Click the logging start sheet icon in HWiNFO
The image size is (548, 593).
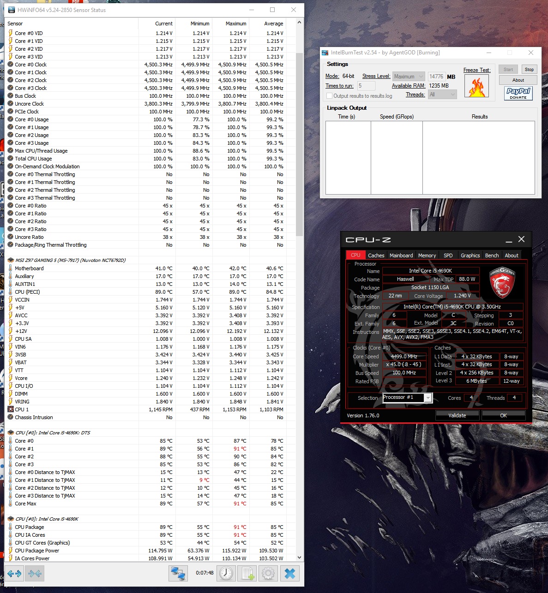pos(247,573)
